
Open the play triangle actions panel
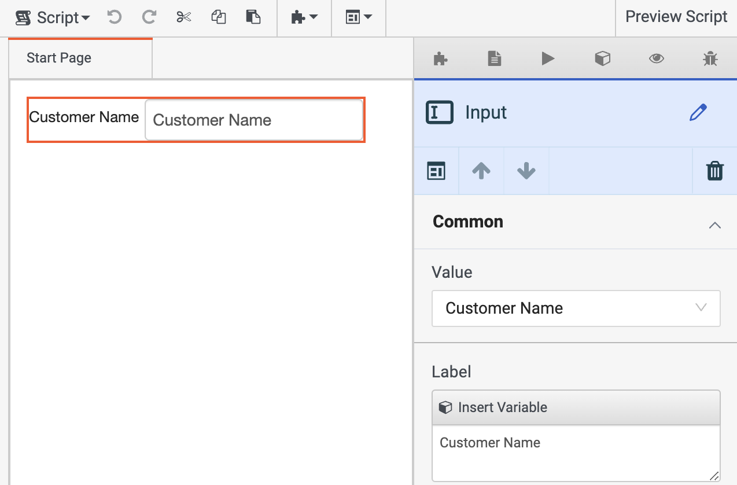(548, 58)
